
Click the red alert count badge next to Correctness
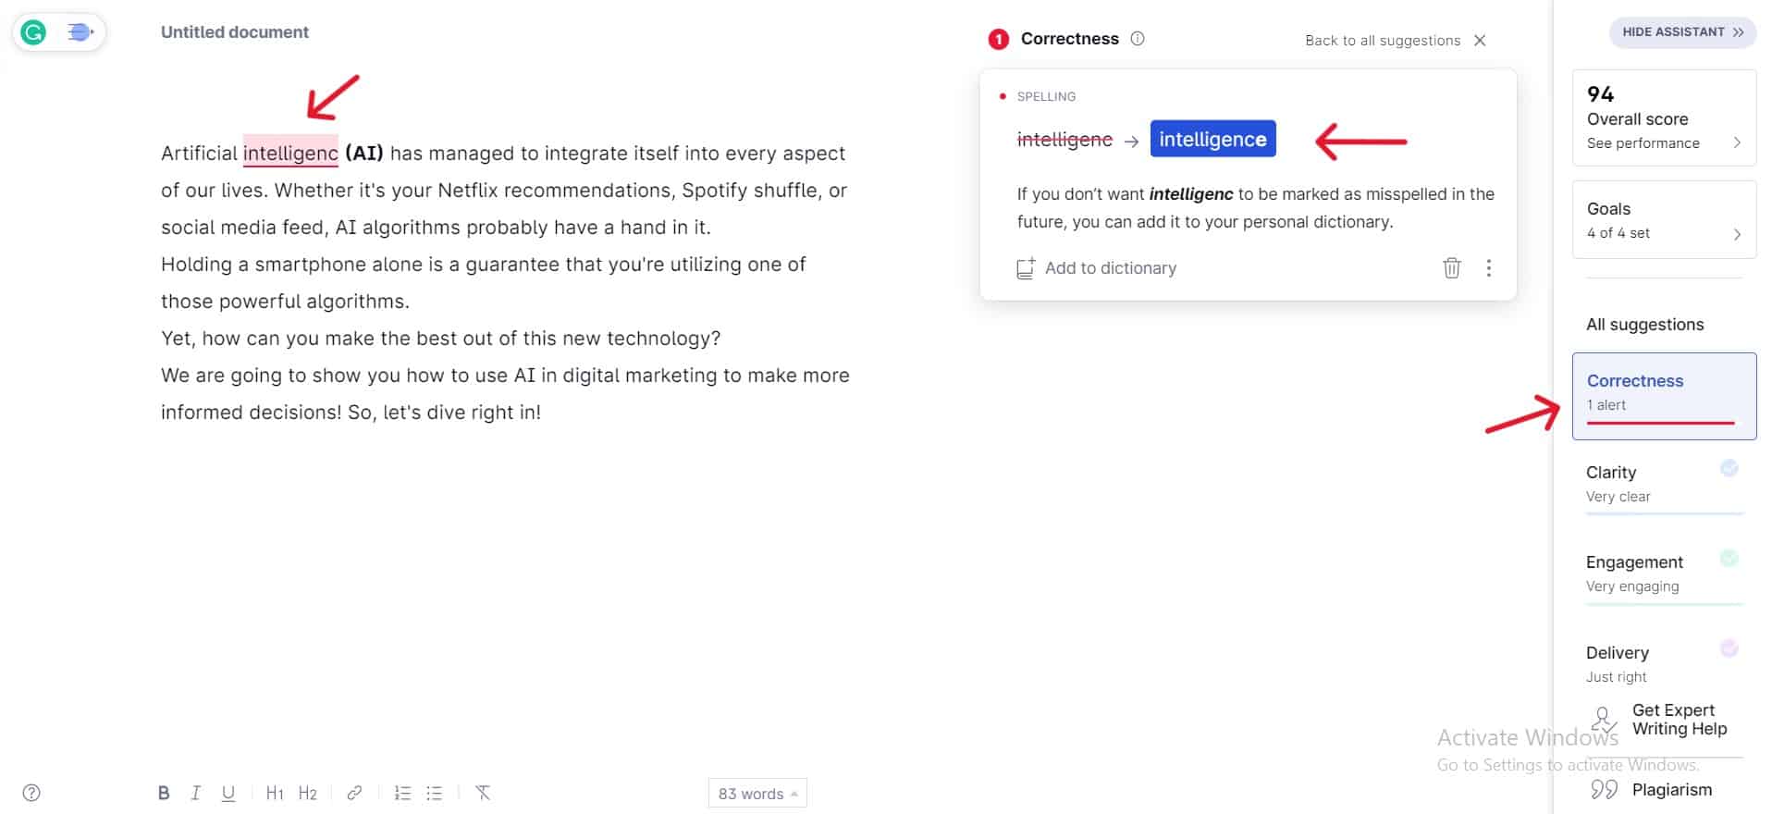point(999,39)
